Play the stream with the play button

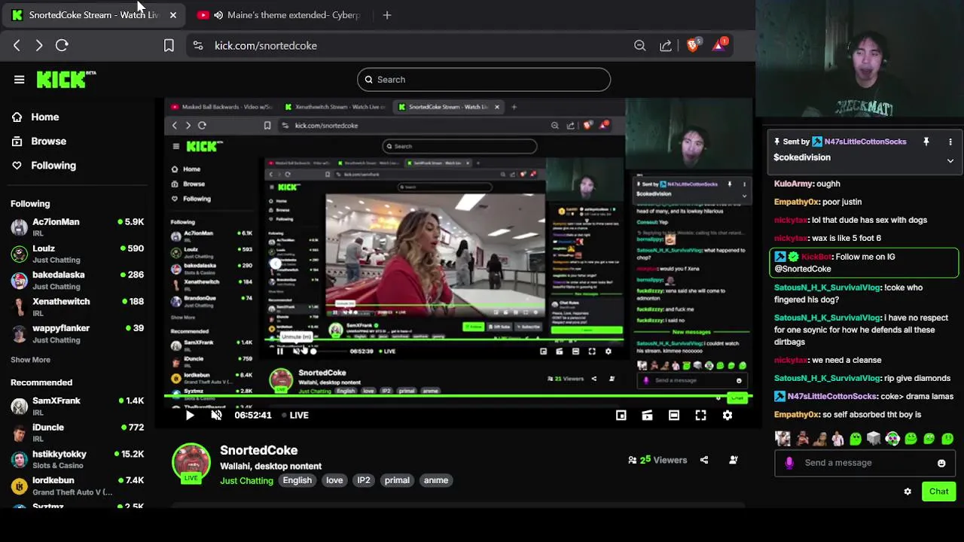190,415
